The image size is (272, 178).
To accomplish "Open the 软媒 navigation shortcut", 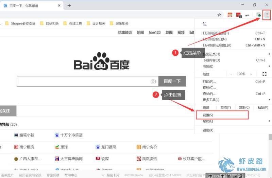I will pyautogui.click(x=102, y=159).
